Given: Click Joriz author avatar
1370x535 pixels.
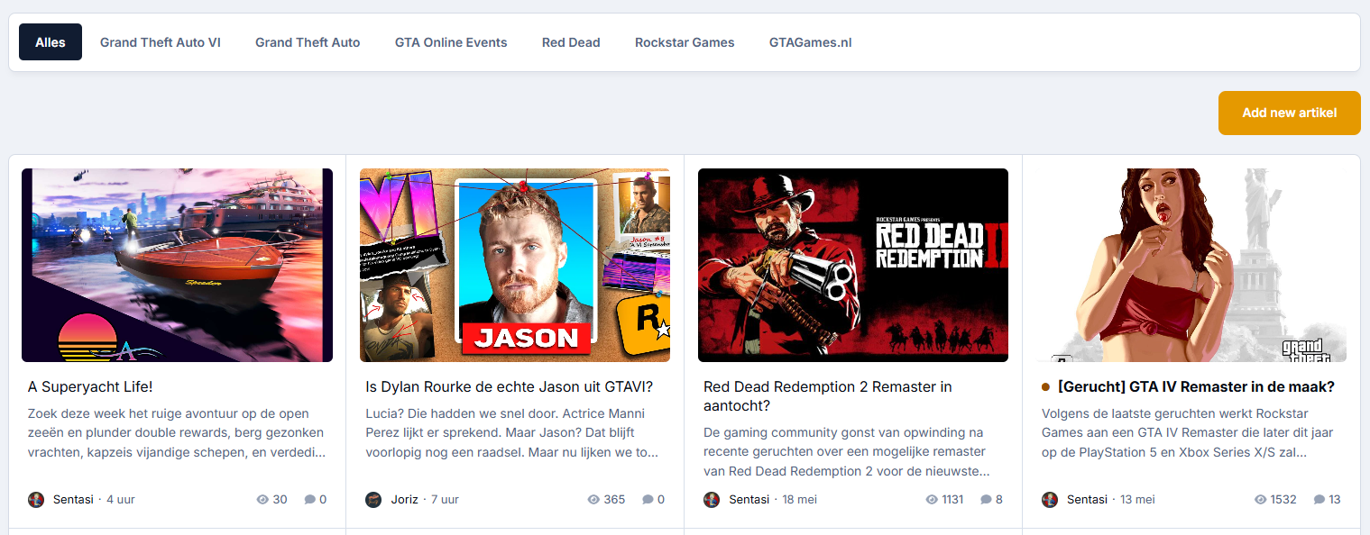Looking at the screenshot, I should click(x=373, y=499).
